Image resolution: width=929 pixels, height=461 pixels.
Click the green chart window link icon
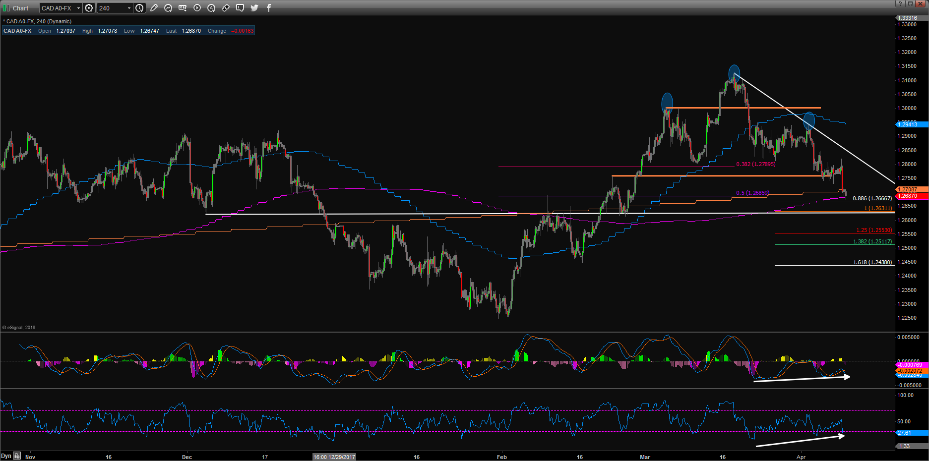pos(6,8)
